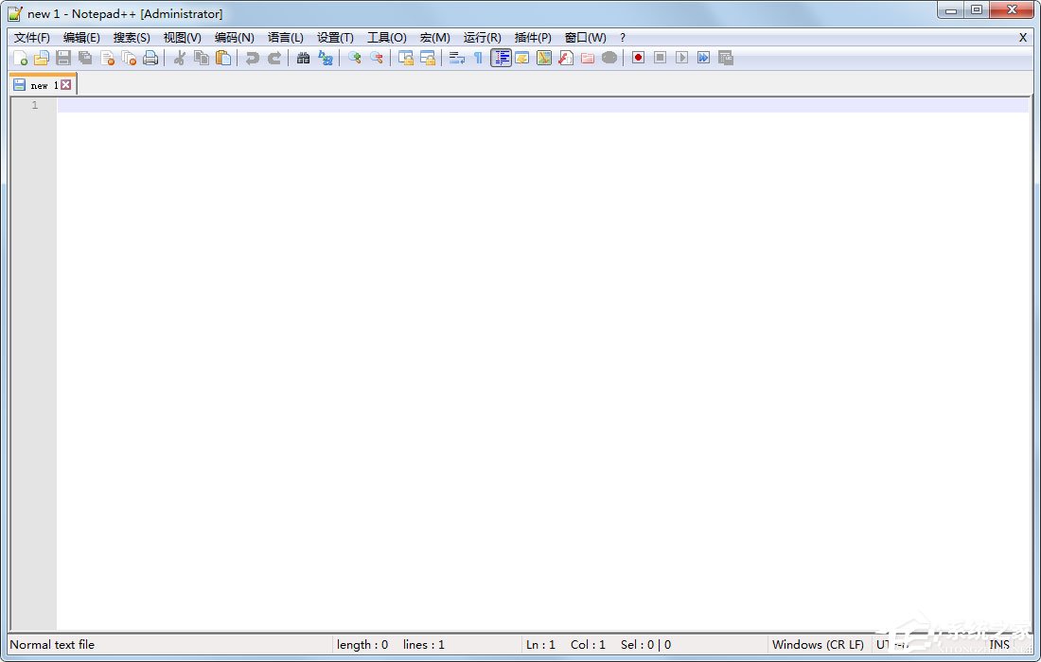
Task: Select the Find (binoculars) toolbar icon
Action: point(303,58)
